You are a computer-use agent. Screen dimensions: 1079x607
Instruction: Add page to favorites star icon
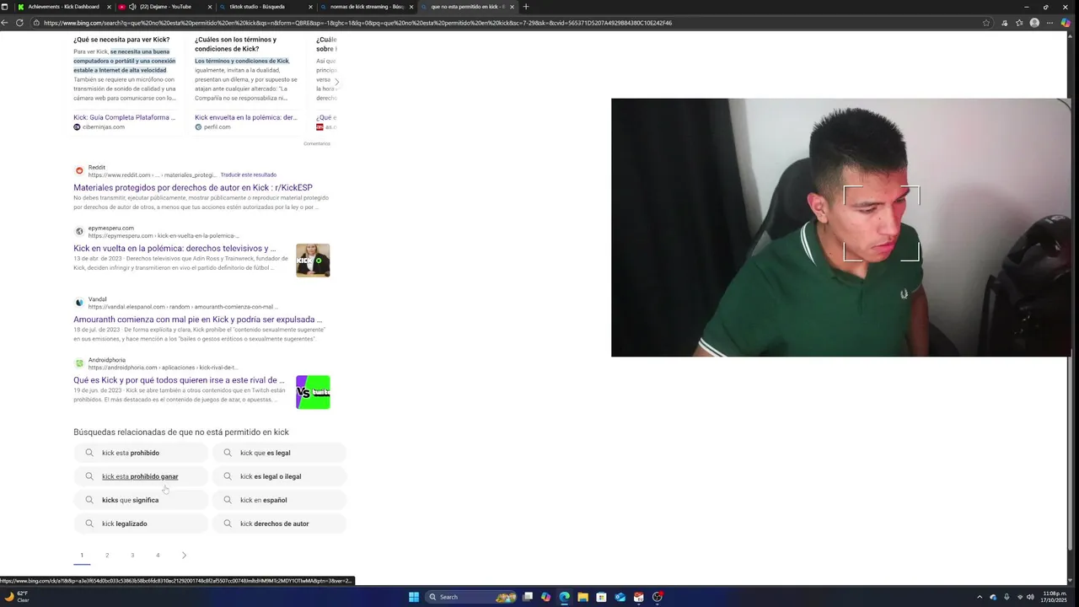coord(986,23)
